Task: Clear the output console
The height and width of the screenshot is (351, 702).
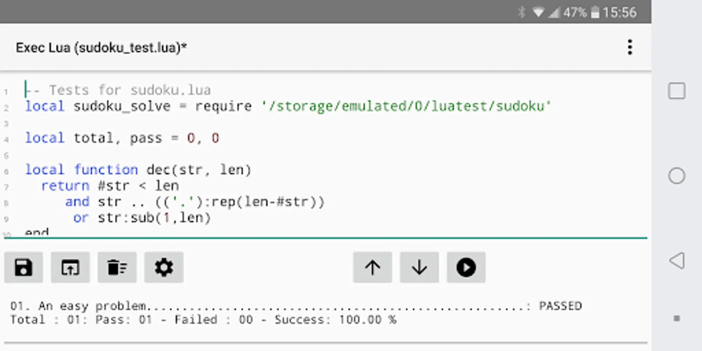Action: coord(117,268)
